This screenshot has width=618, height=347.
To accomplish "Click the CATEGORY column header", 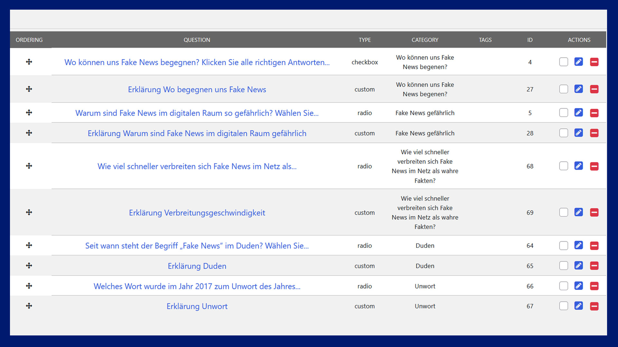I will [x=425, y=40].
